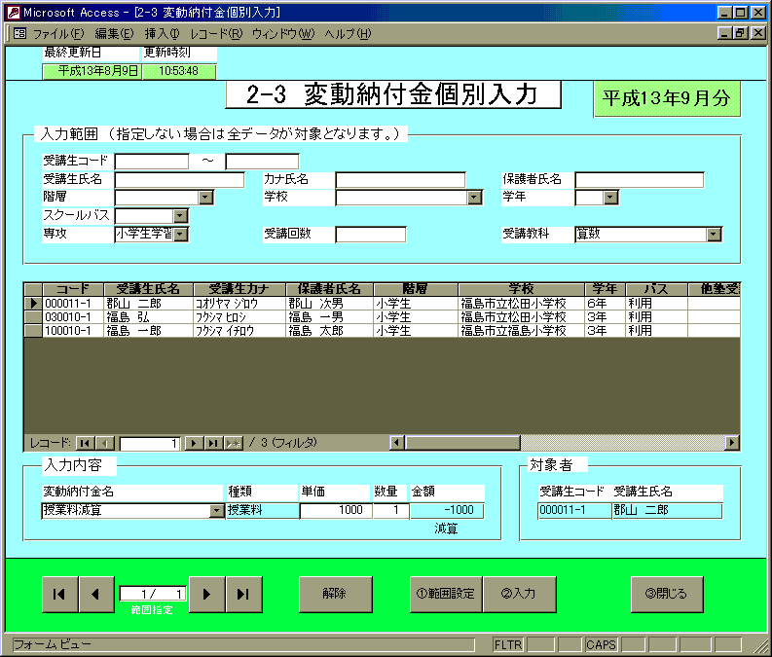772x657 pixels.
Task: Open the 学年 dropdown list
Action: (610, 198)
